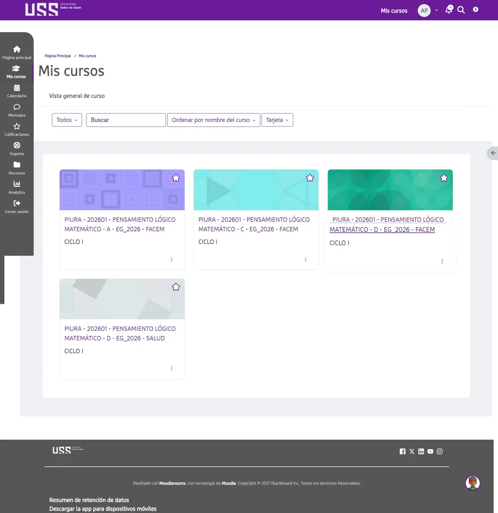
Task: Expand the Tarjeta view dropdown
Action: (277, 120)
